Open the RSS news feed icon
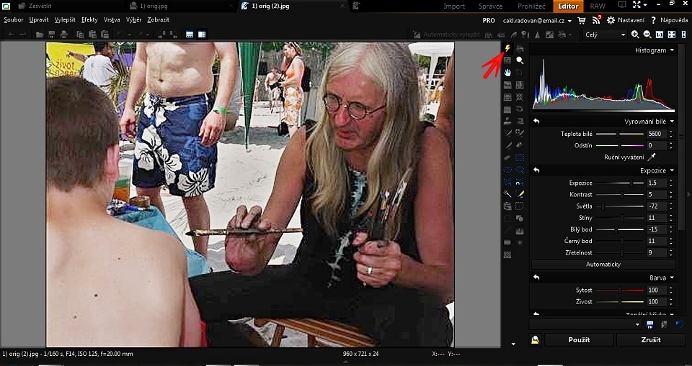 click(x=596, y=20)
